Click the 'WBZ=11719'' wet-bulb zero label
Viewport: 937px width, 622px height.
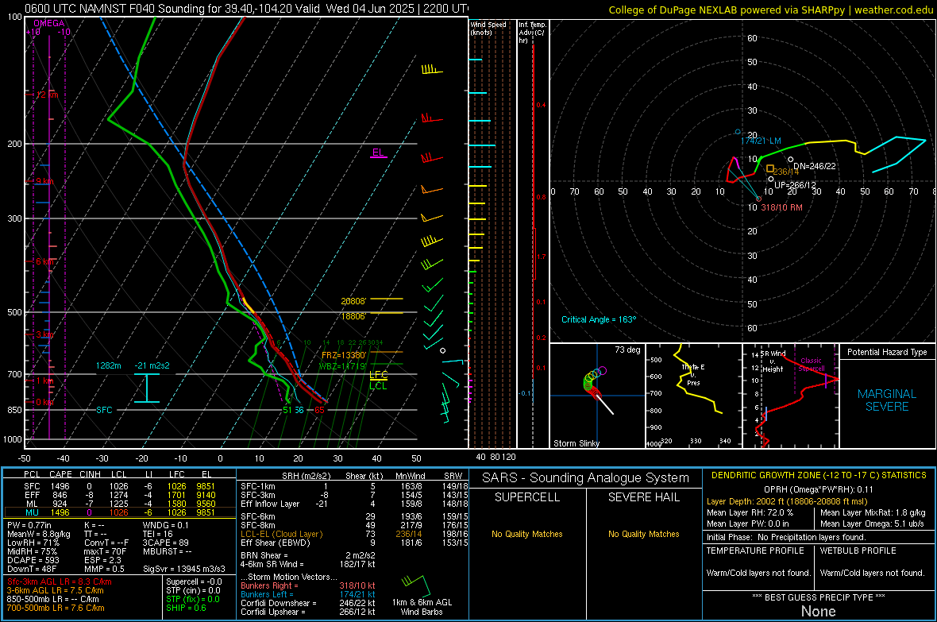(x=342, y=366)
